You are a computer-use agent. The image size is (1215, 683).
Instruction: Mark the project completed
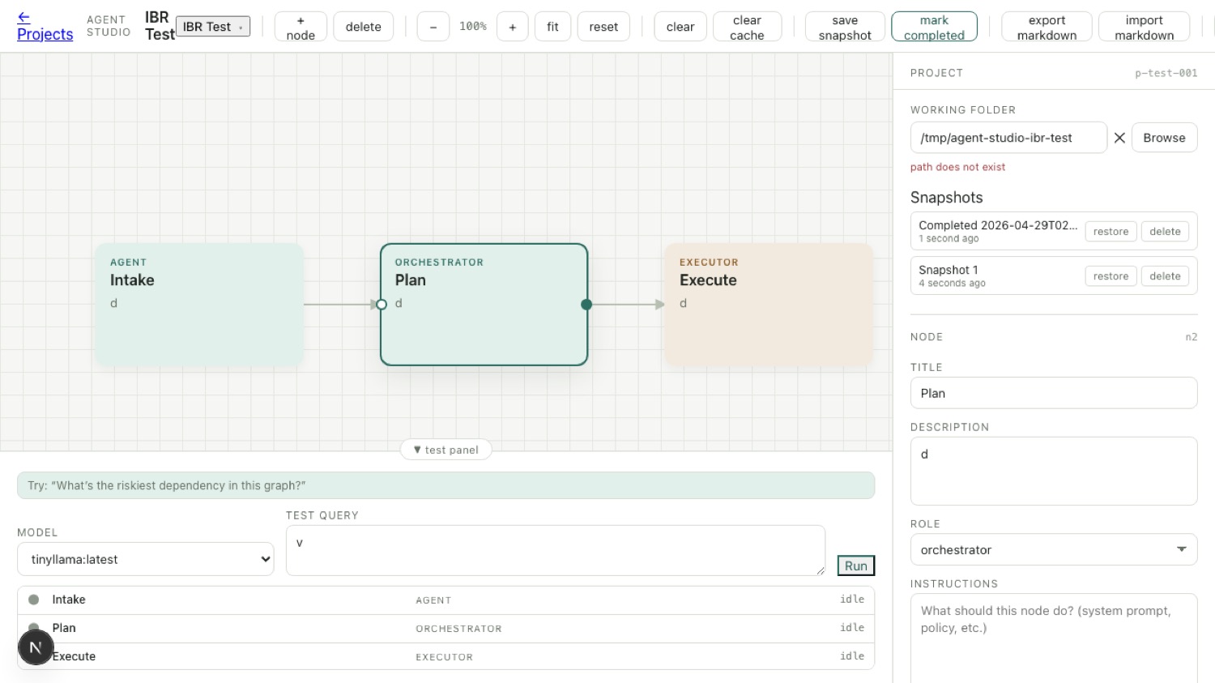[934, 27]
